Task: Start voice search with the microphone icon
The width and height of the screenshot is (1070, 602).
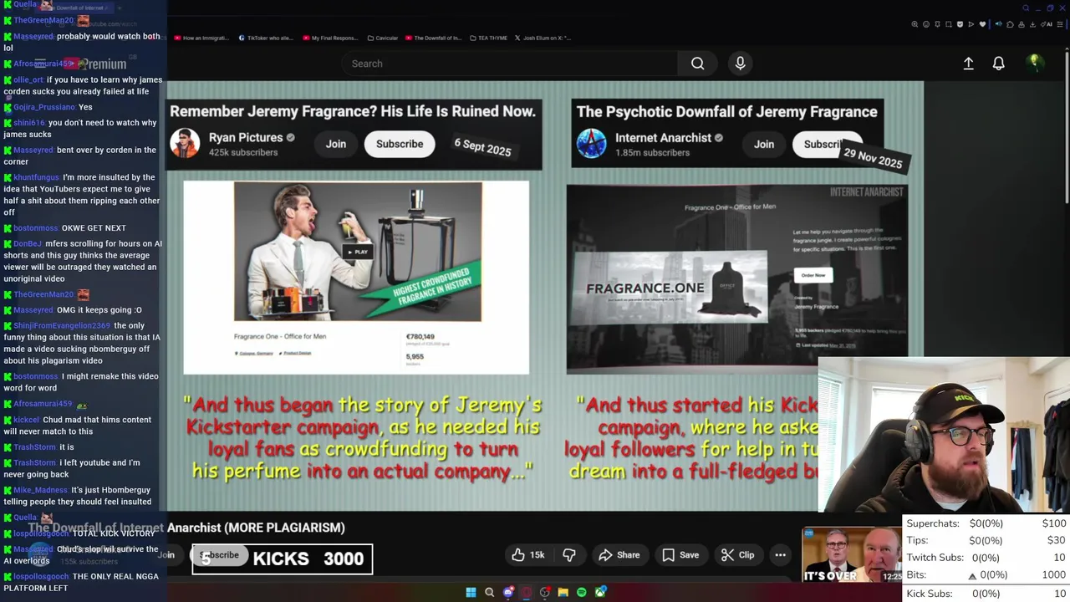Action: pos(740,64)
